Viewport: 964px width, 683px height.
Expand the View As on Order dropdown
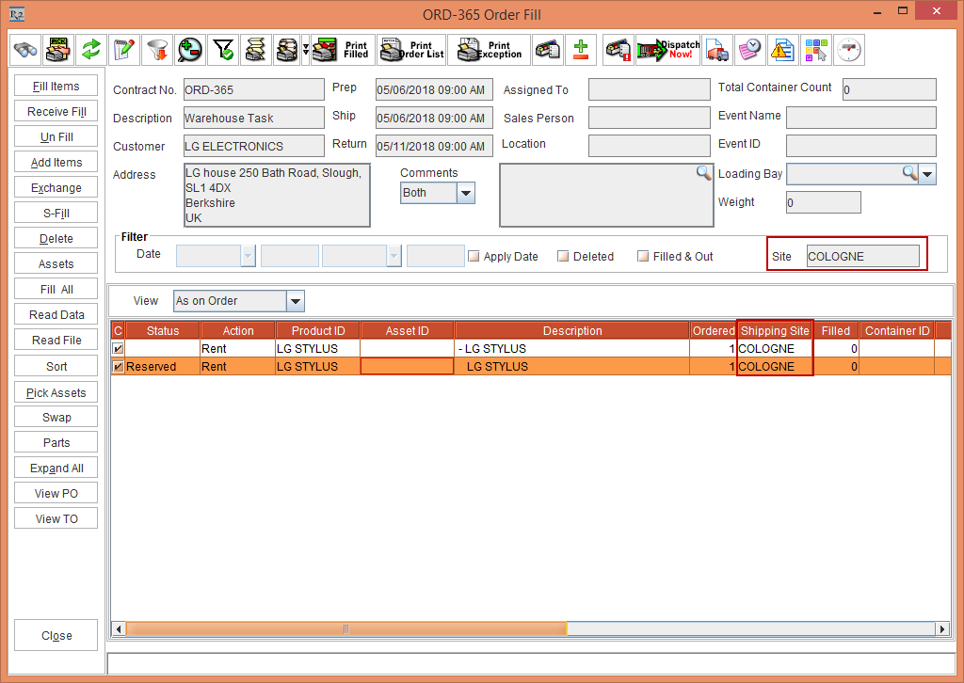click(x=296, y=301)
